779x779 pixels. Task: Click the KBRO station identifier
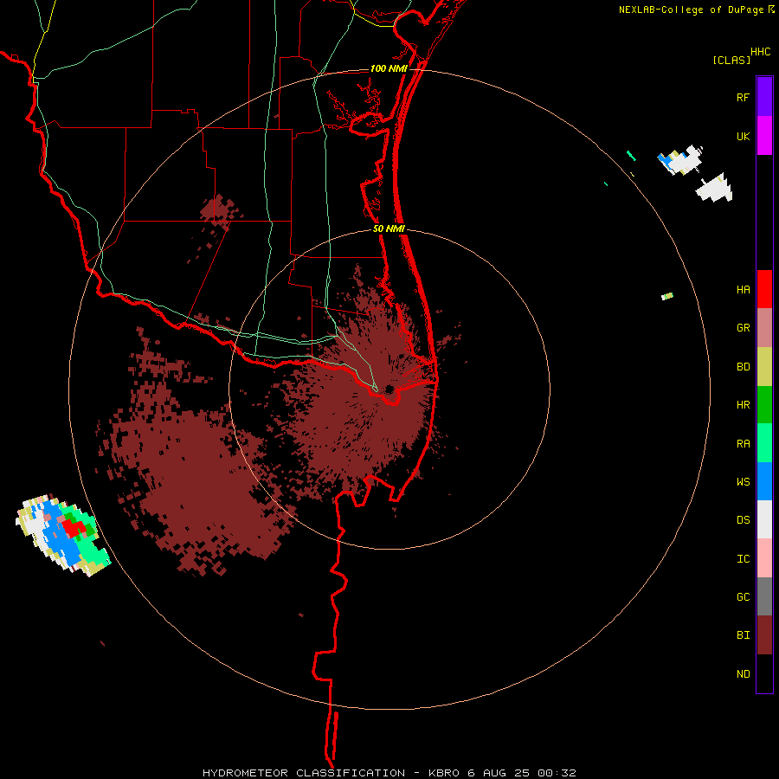click(x=445, y=773)
